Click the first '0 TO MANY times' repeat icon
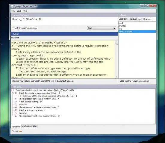 (16, 99)
